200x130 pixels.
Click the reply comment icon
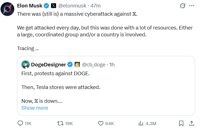click(21, 123)
